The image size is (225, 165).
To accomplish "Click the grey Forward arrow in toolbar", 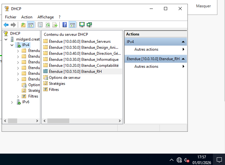I will pyautogui.click(x=13, y=25).
